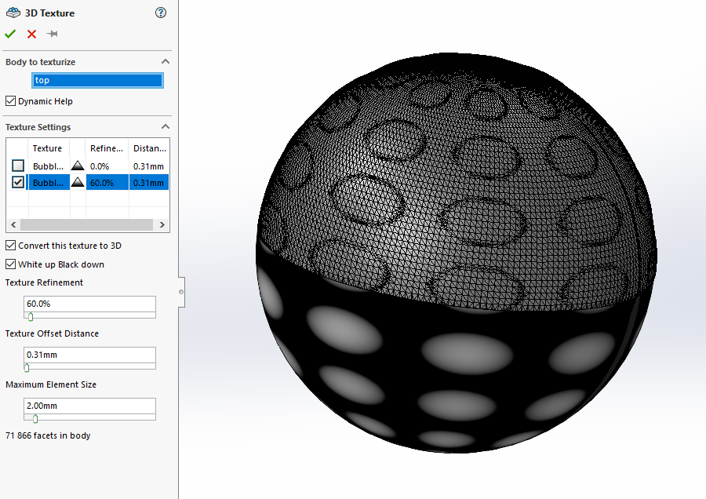706x499 pixels.
Task: Open help for the 3D Texture feature
Action: point(161,13)
